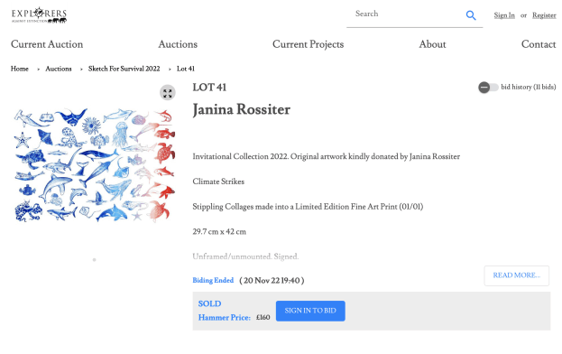The width and height of the screenshot is (562, 354).
Task: Toggle the bid history switch
Action: click(x=488, y=88)
